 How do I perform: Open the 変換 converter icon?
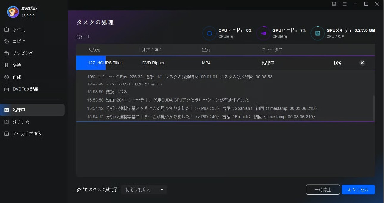tap(7, 65)
